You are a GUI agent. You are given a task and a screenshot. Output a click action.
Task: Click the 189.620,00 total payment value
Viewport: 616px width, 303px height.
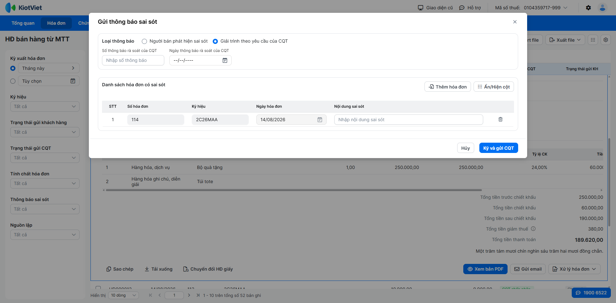(x=589, y=240)
